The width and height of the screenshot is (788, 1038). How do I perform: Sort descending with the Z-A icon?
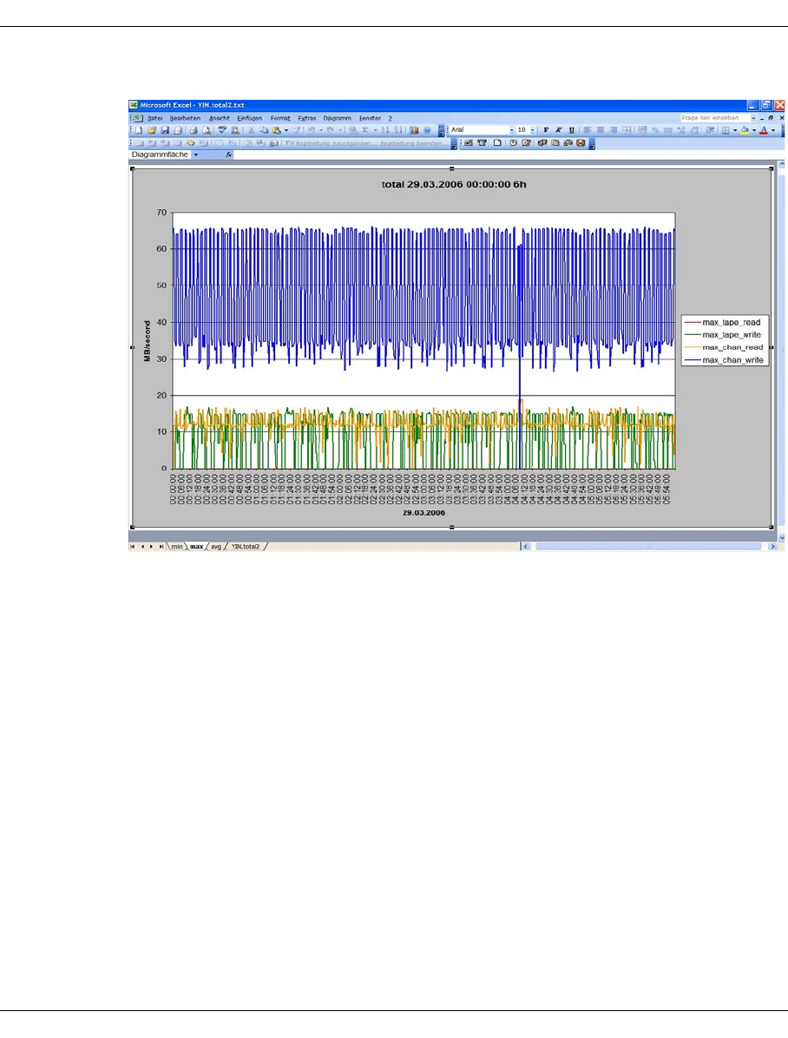tap(398, 130)
